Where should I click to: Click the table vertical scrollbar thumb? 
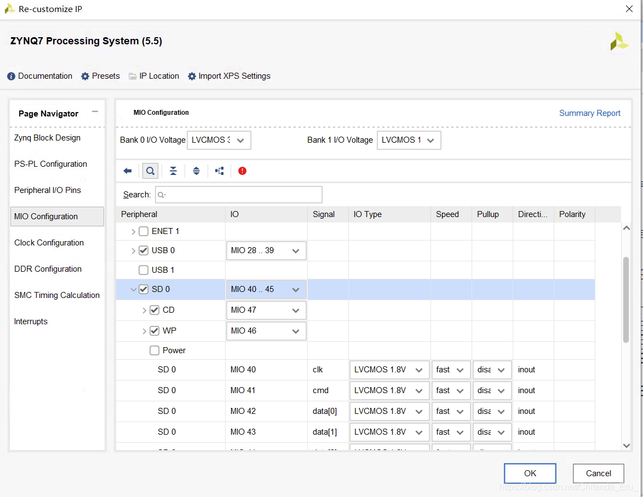(x=626, y=299)
